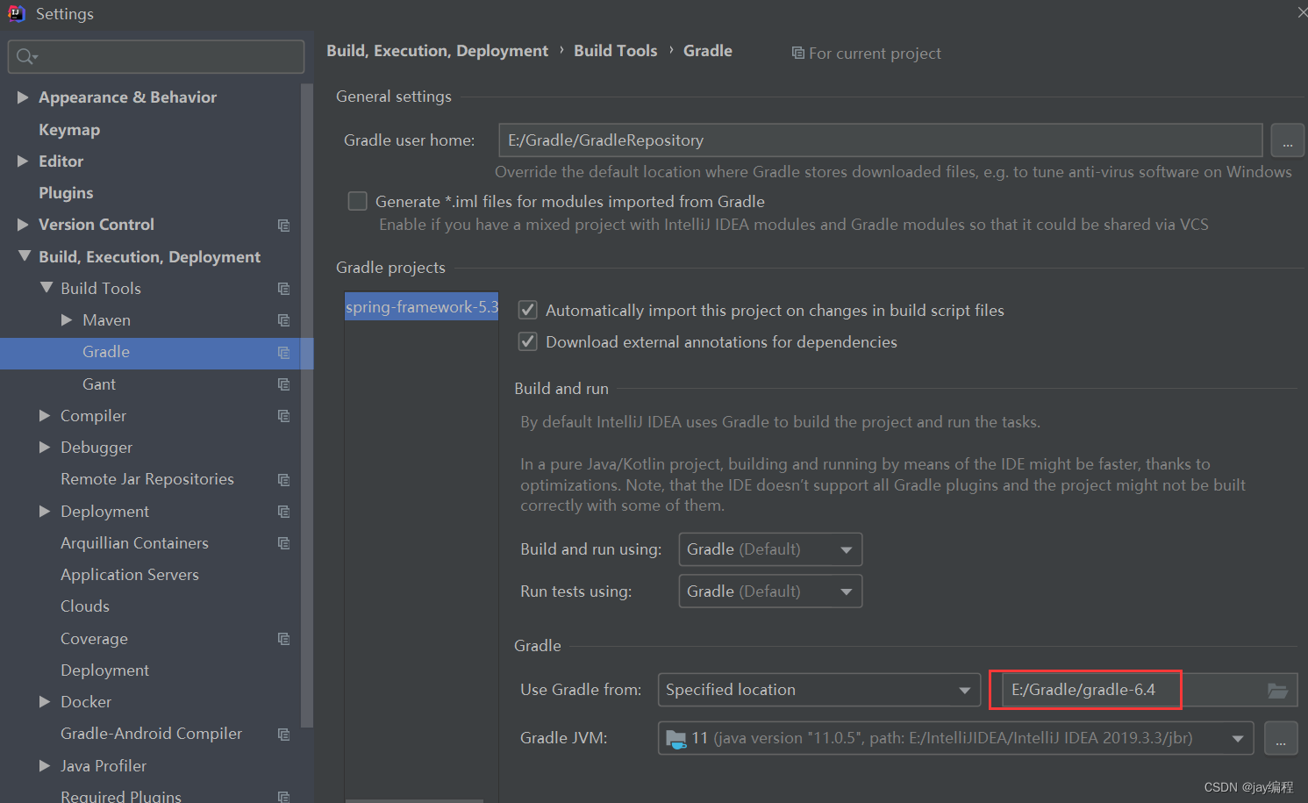Click folder browse icon in Gradle location field
The image size is (1308, 803).
click(x=1277, y=691)
